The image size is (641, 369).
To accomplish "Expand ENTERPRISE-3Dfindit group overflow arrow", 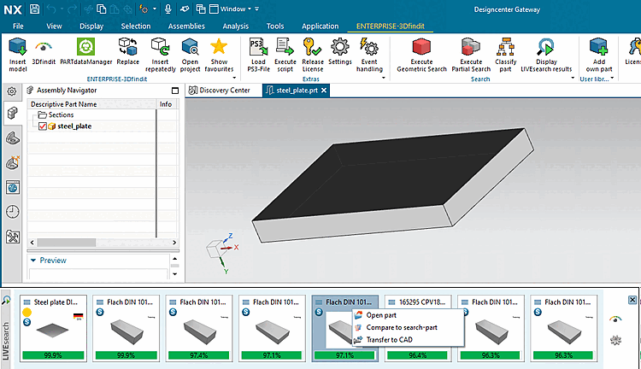I will tap(234, 78).
